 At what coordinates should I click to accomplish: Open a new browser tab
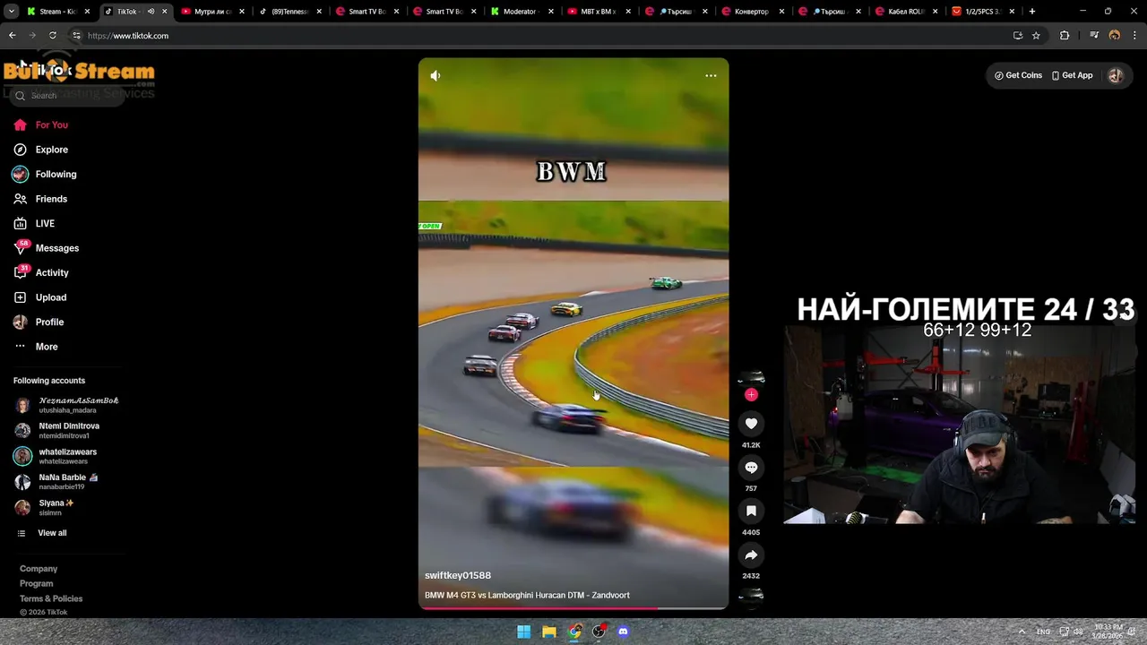click(x=1032, y=12)
